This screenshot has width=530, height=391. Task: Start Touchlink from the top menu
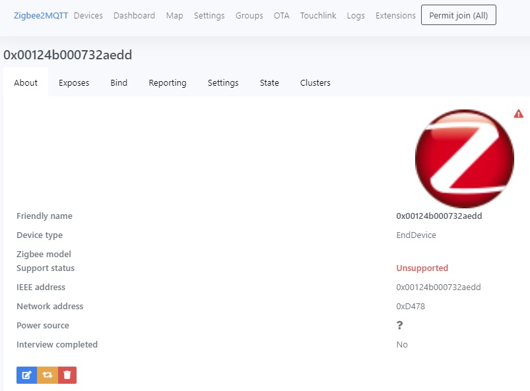(317, 15)
